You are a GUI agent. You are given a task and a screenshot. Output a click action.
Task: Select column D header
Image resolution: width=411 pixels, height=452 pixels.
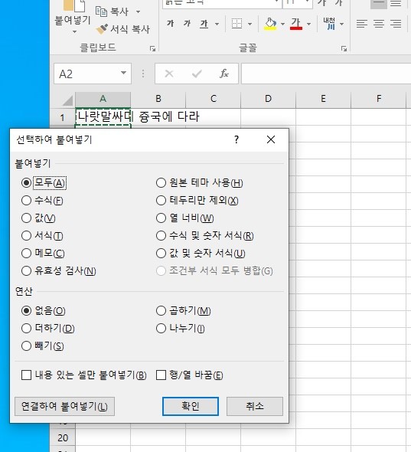268,99
